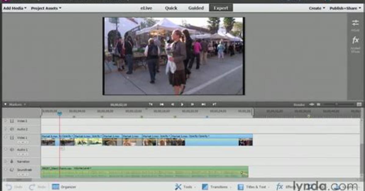Click the fit-to-timeline icon at right

[359, 104]
